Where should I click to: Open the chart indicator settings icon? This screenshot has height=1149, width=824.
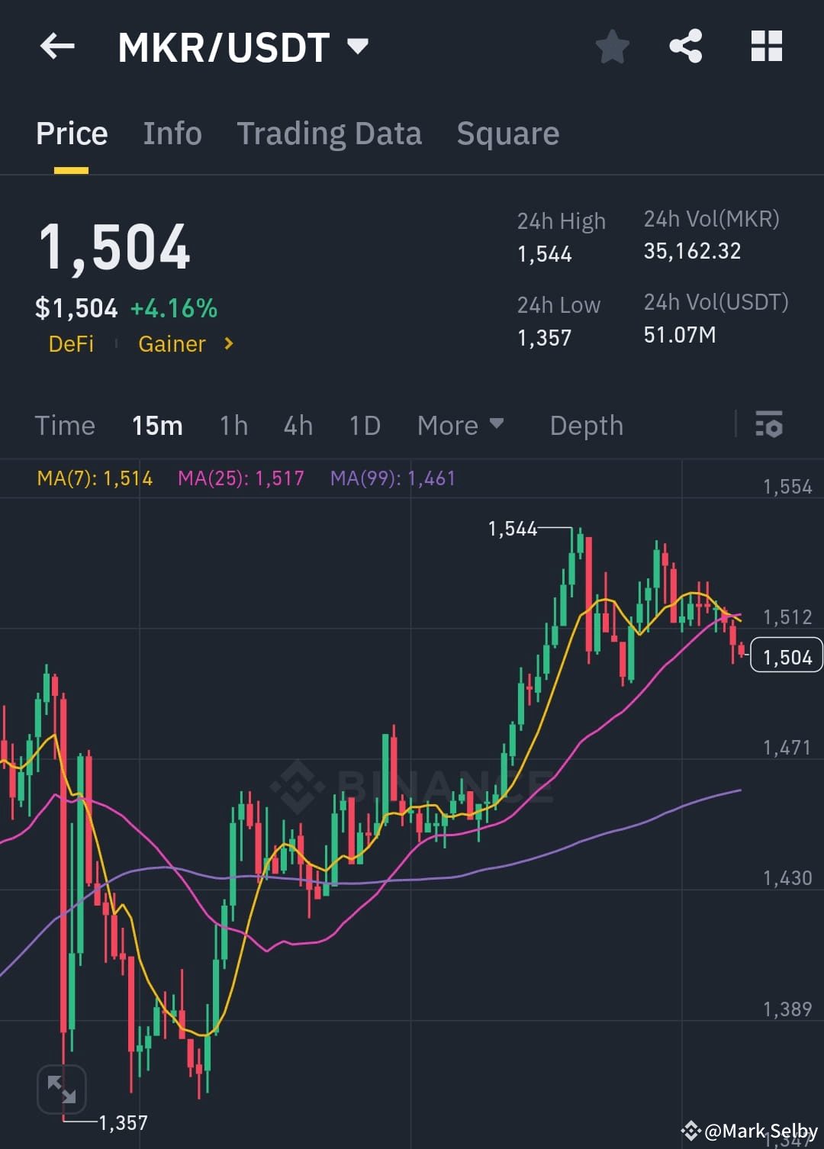click(x=769, y=425)
